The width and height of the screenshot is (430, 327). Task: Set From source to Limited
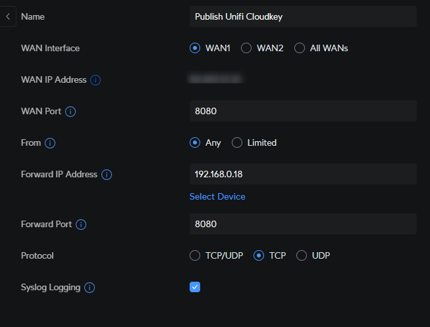(x=237, y=142)
